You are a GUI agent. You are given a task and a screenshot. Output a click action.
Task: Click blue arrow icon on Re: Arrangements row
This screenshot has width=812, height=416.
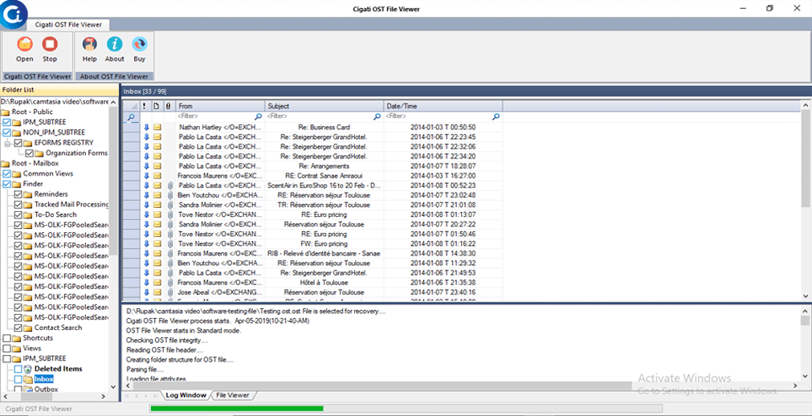(146, 165)
